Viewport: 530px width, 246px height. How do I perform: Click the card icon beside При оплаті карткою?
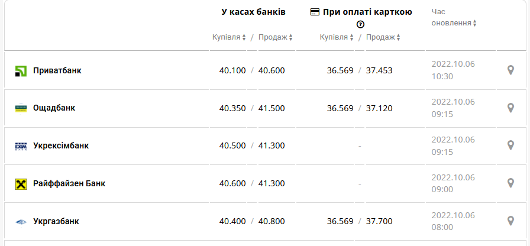click(315, 12)
